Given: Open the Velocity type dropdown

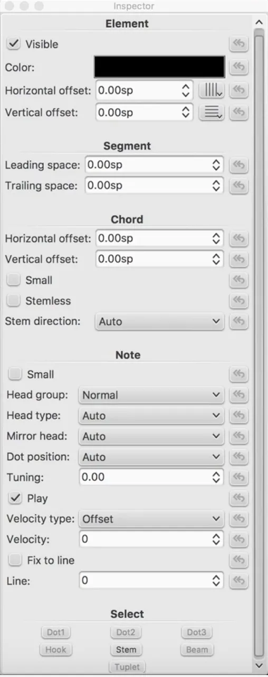Looking at the screenshot, I should click(151, 519).
